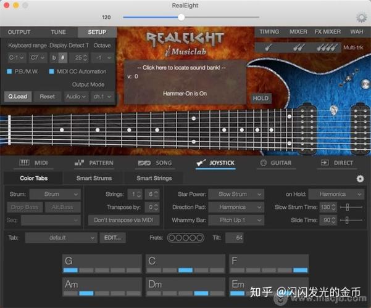Select the single guitar track icon
The height and width of the screenshot is (308, 371).
pyautogui.click(x=268, y=47)
